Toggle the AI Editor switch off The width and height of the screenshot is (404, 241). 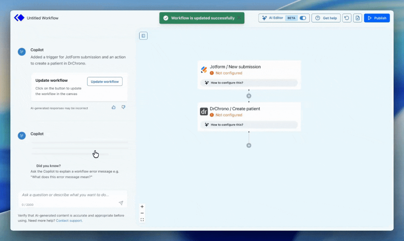pyautogui.click(x=303, y=18)
